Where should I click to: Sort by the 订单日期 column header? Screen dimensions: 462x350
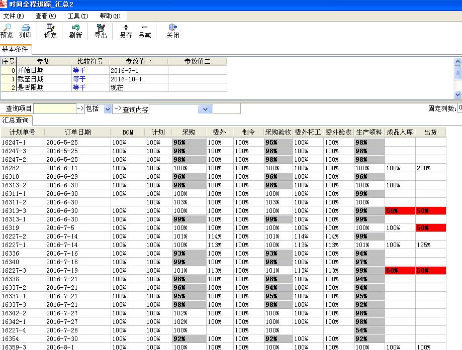77,132
